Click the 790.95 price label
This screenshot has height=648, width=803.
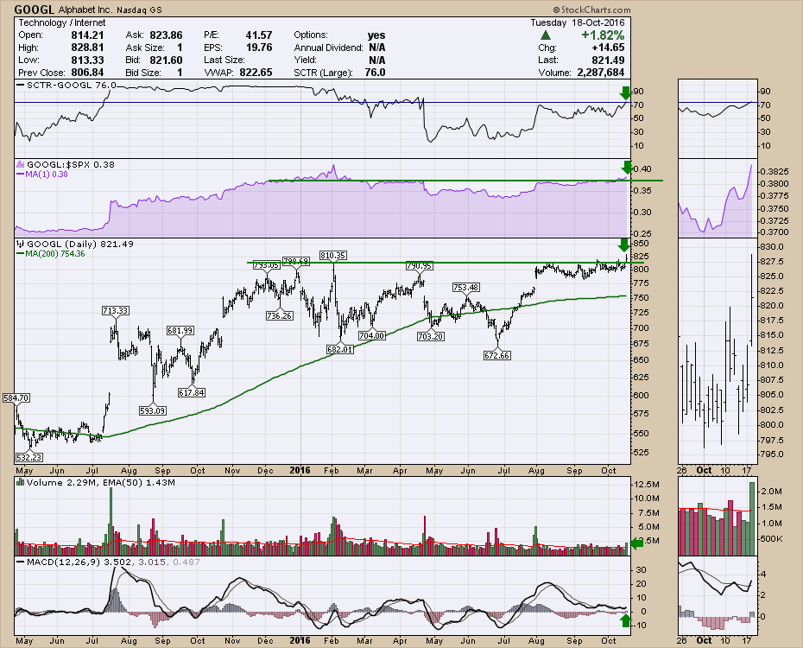420,266
